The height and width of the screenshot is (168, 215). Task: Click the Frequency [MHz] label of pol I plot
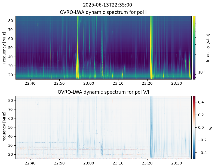tap(4, 48)
